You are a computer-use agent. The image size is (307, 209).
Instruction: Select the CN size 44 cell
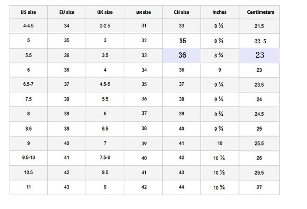coord(181,187)
